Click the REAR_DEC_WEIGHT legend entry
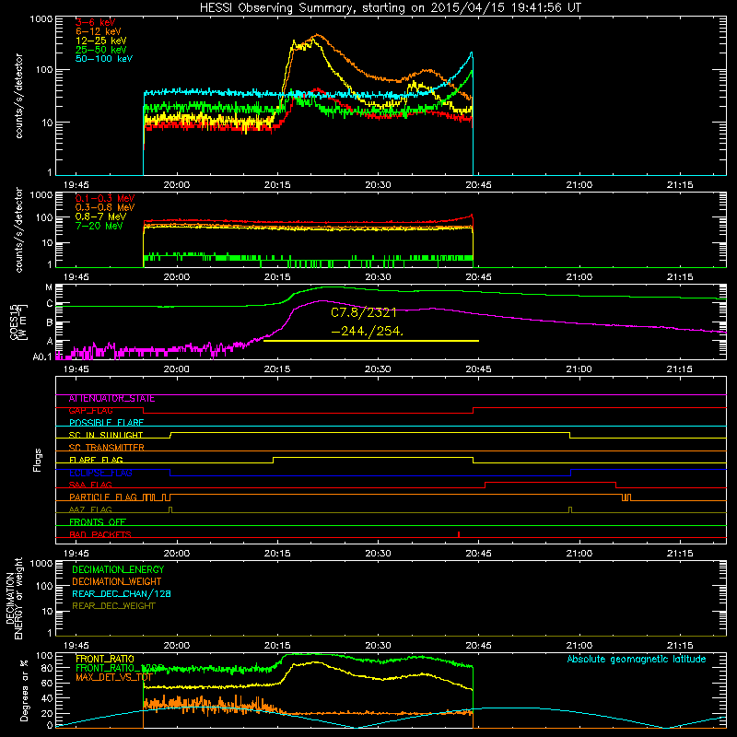Screen dimensions: 737x737 (113, 606)
